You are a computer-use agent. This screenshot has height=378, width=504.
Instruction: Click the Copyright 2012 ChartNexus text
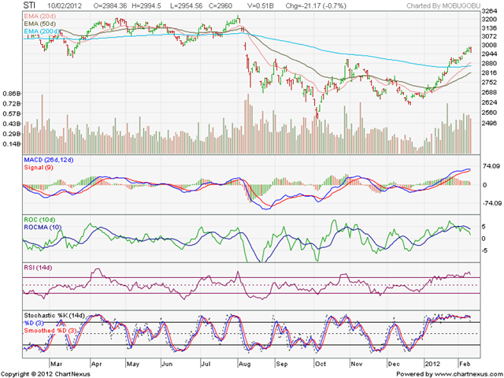46,374
